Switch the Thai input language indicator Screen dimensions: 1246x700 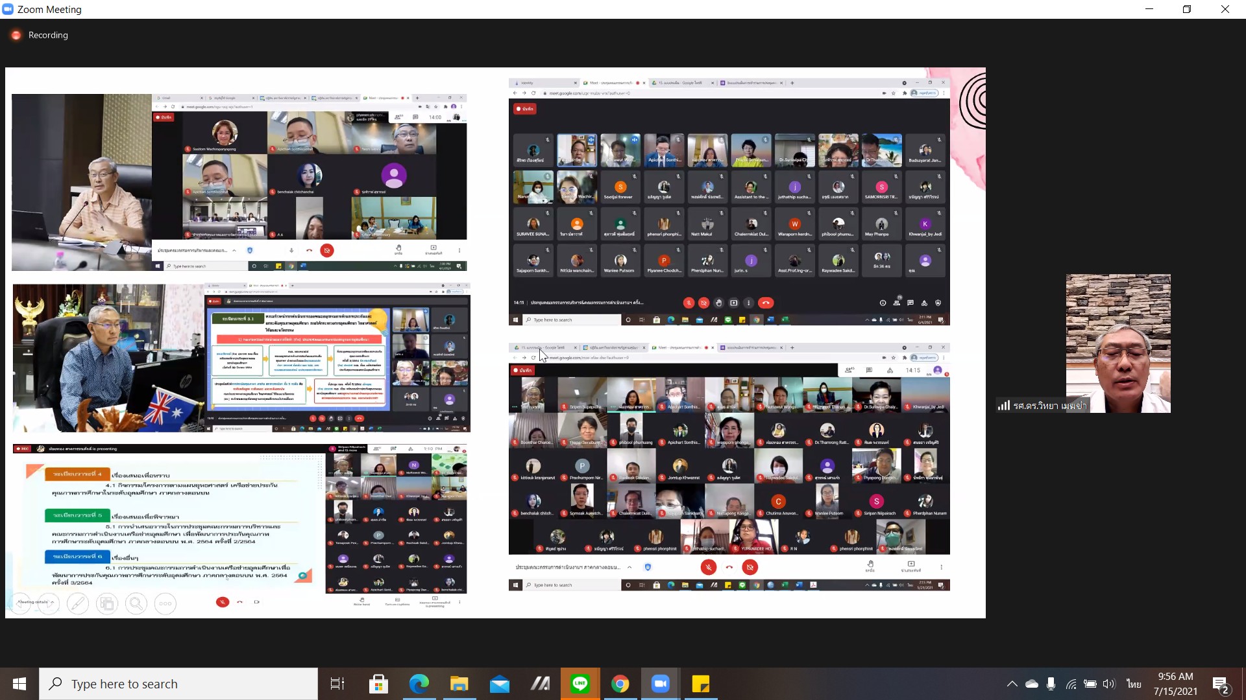pyautogui.click(x=1134, y=684)
